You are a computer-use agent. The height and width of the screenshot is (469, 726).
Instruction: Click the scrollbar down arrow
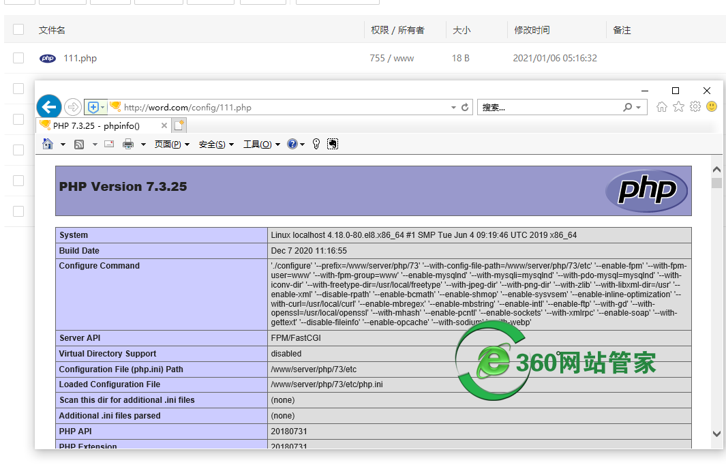(x=716, y=434)
